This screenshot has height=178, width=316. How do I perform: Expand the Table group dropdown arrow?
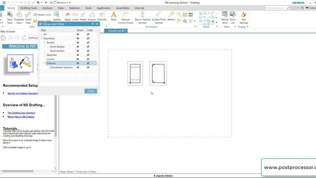click(x=235, y=26)
